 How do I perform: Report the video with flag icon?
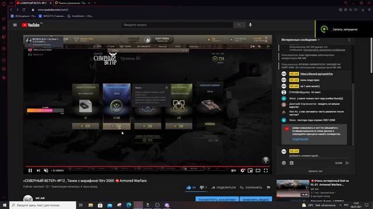pyautogui.click(x=268, y=188)
